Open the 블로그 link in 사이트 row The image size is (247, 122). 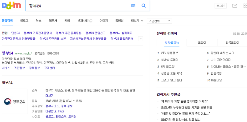tap(49, 116)
